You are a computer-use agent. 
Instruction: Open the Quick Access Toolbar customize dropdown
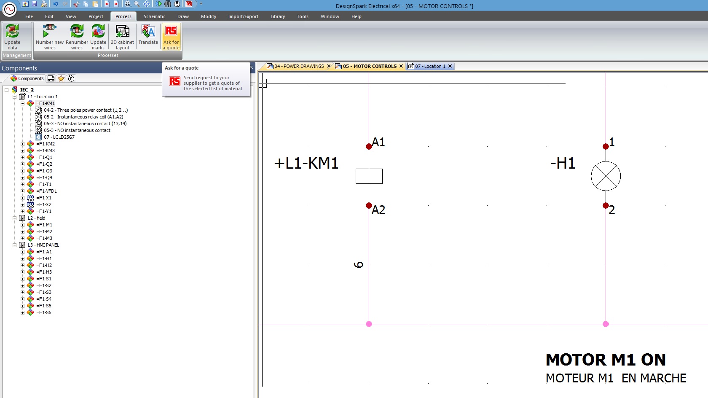tap(201, 4)
